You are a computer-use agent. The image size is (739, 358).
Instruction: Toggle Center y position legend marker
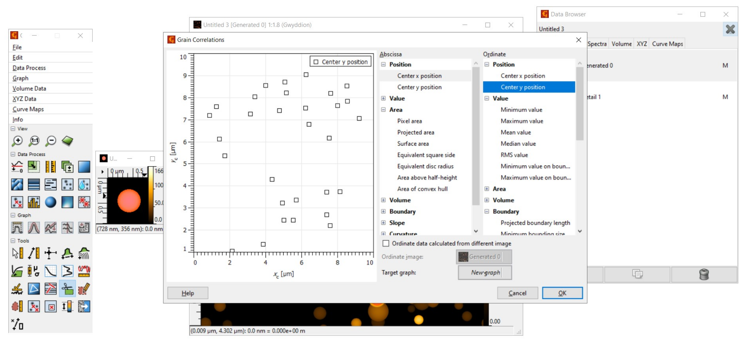tap(316, 62)
